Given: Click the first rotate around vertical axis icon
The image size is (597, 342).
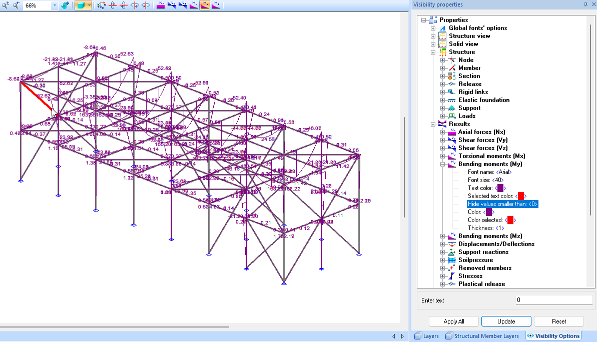Looking at the screenshot, I should 135,5.
